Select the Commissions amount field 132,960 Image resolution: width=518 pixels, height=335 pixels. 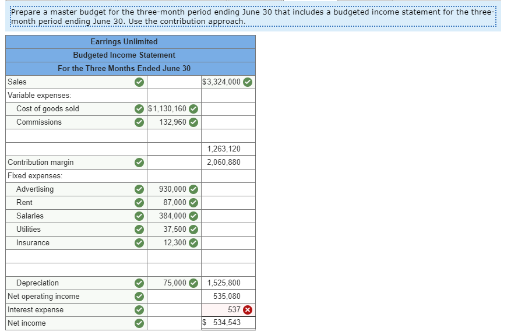(x=174, y=122)
